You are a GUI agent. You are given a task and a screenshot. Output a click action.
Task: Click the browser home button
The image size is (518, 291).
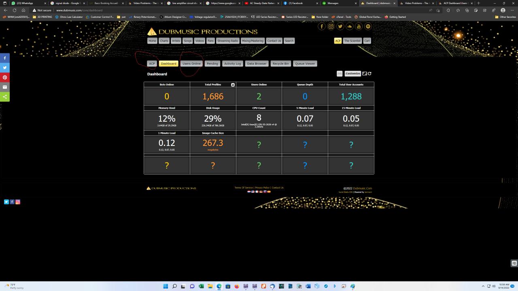pos(23,10)
